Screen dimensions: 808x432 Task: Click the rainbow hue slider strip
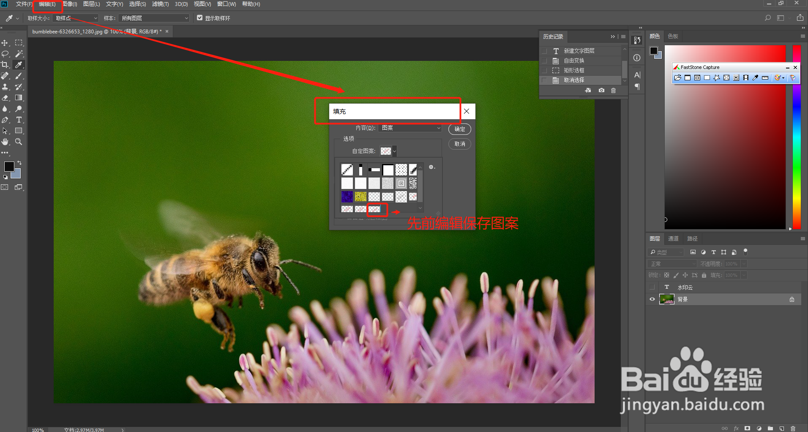pos(797,137)
